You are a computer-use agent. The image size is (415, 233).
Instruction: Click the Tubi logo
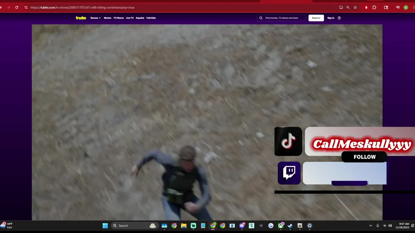pos(81,18)
